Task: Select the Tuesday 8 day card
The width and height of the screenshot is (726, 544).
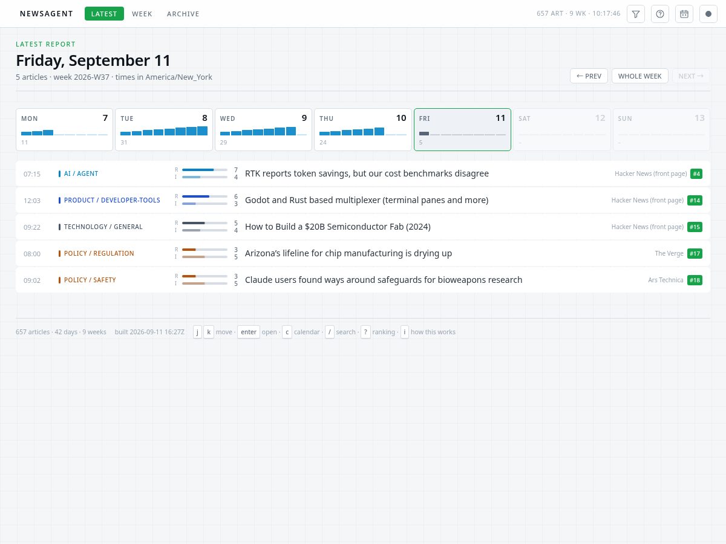Action: click(164, 129)
